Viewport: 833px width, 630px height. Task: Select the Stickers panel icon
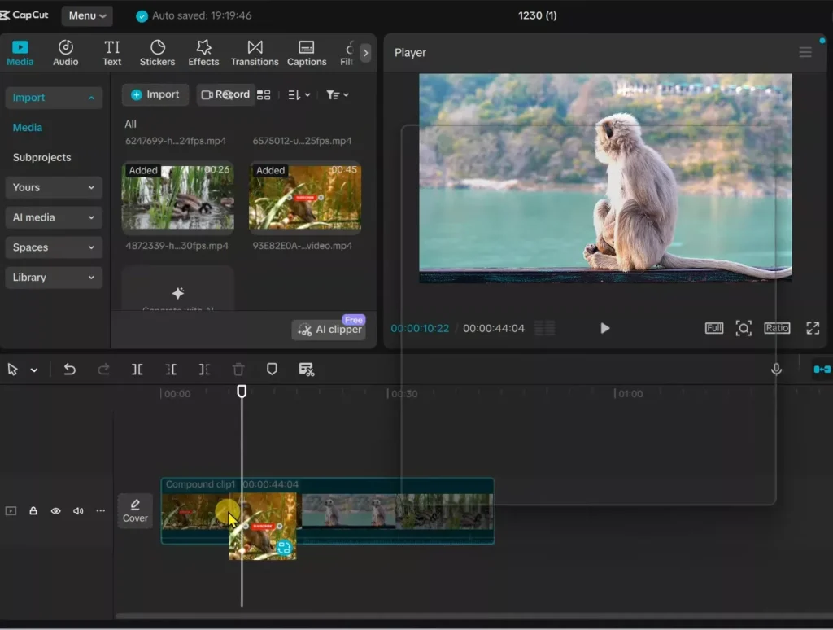tap(157, 50)
